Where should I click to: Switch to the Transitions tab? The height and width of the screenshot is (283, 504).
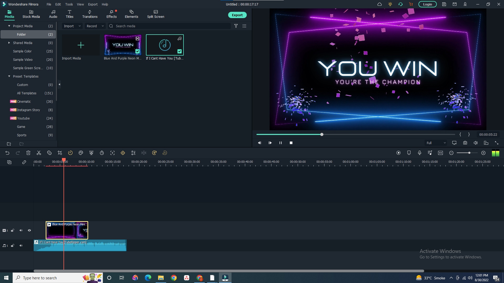(x=90, y=14)
